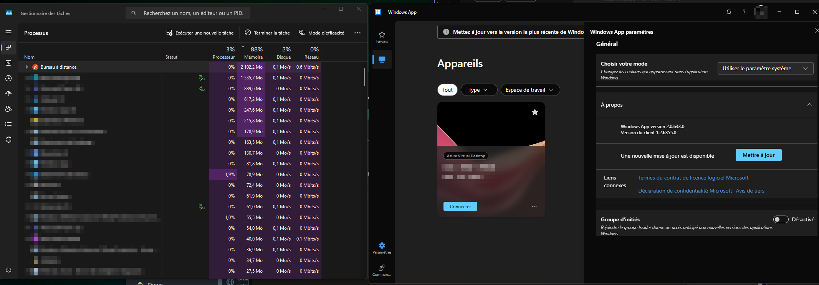Click Exécuter une nouvelle tâche
The height and width of the screenshot is (285, 819).
pos(200,33)
